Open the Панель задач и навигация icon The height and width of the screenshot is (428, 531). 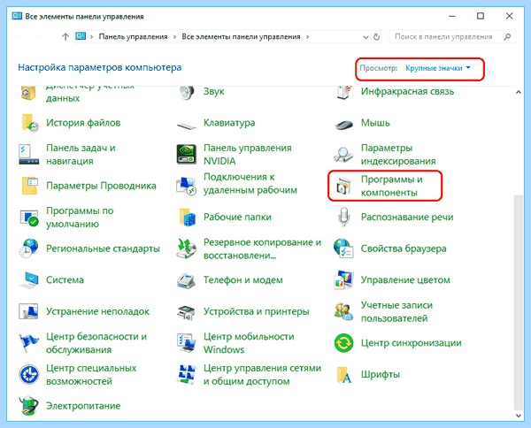point(29,155)
